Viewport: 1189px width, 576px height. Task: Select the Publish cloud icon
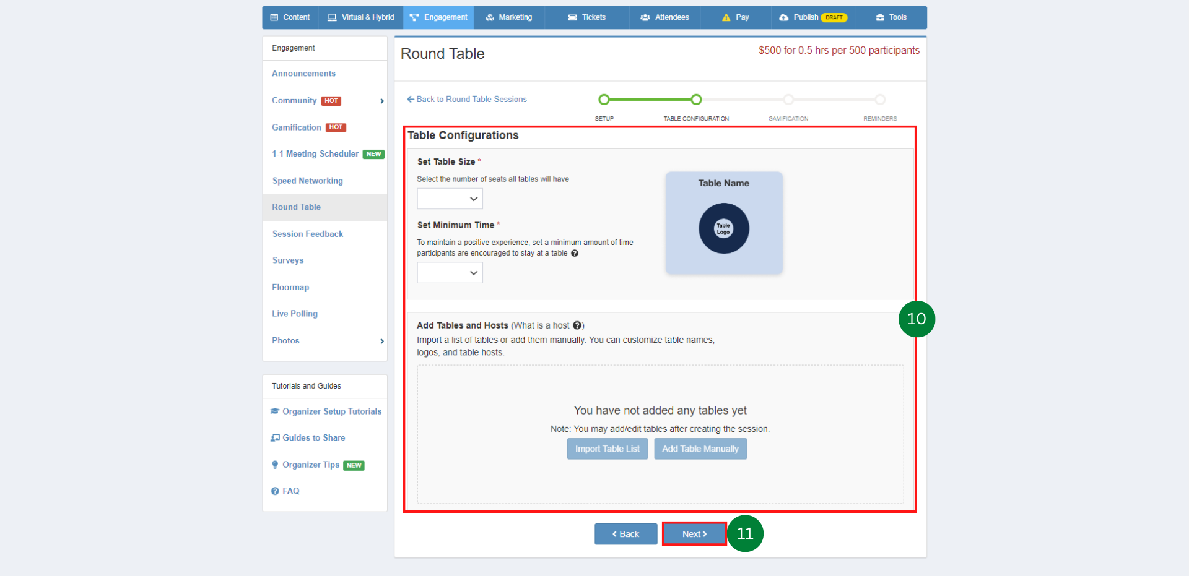[784, 17]
